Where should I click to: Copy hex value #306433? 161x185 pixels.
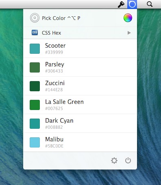click(54, 71)
